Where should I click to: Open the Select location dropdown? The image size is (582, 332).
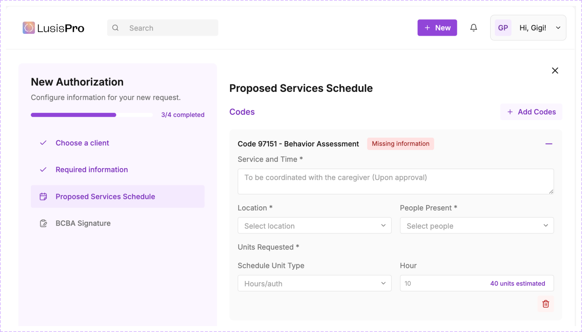coord(314,226)
